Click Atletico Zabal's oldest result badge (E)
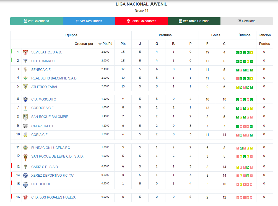The image size is (278, 206). pos(237,87)
